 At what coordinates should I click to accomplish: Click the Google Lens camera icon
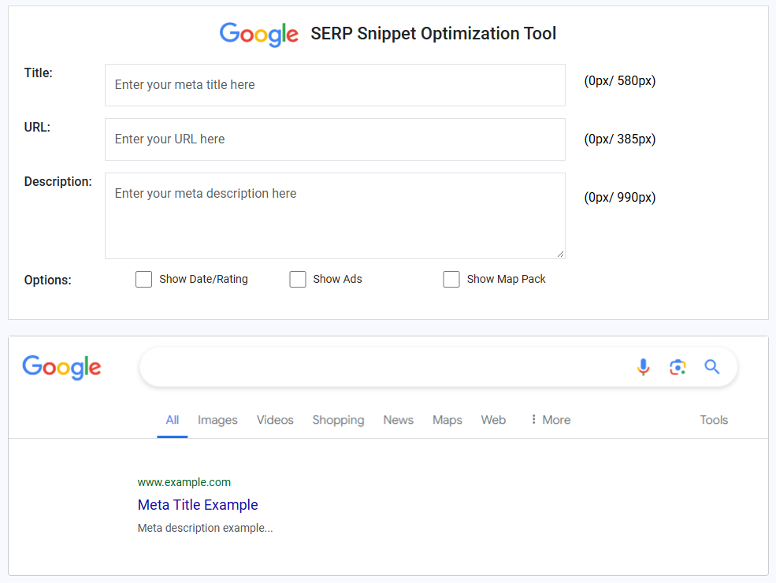click(x=678, y=367)
